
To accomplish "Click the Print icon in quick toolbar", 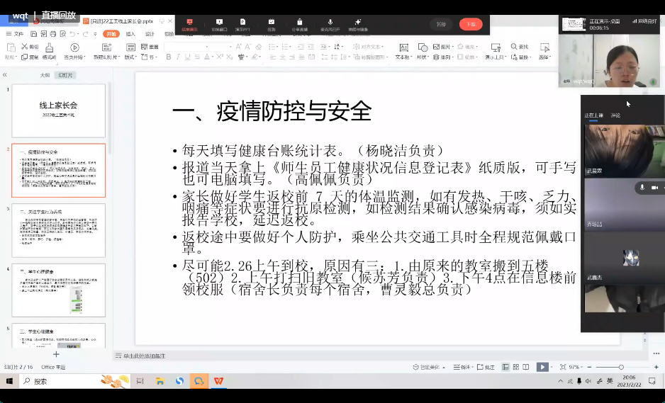I will [53, 34].
